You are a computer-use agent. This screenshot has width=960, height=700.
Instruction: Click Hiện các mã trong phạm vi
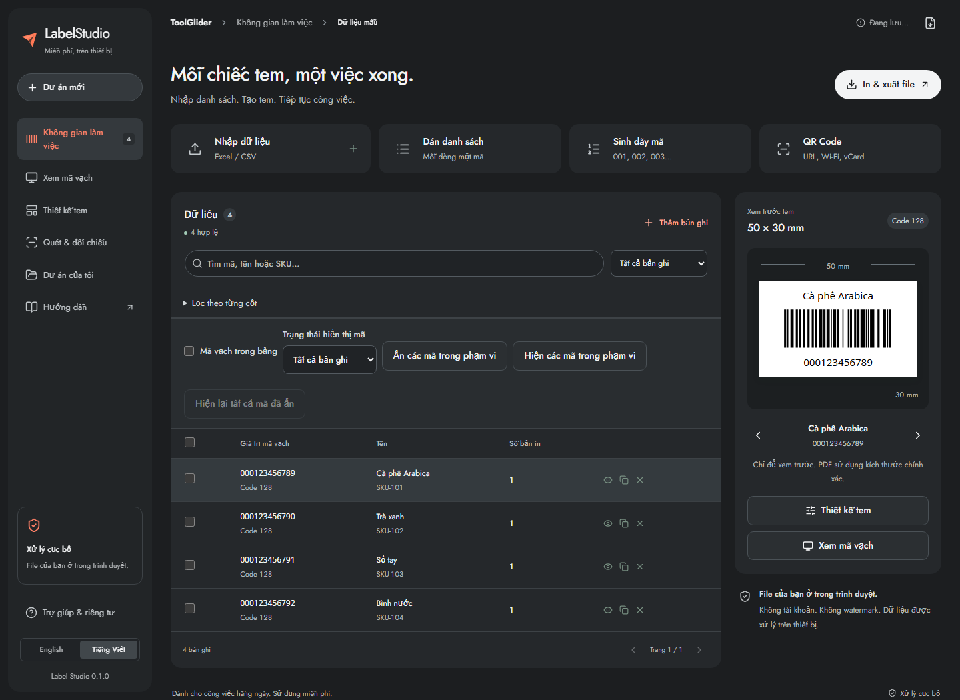click(579, 356)
